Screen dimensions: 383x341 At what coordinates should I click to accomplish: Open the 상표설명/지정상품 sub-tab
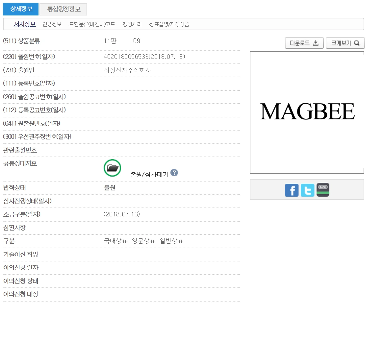point(169,24)
